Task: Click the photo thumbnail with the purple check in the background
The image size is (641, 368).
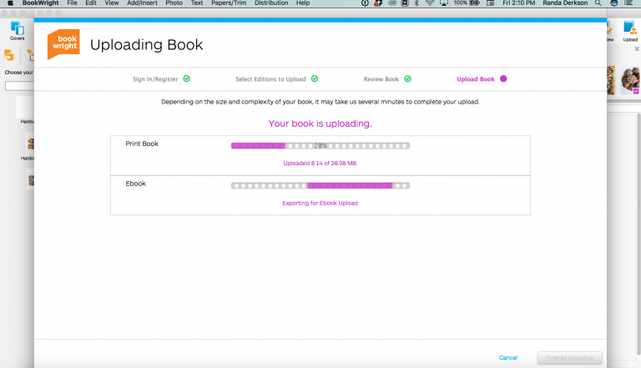Action: (630, 81)
